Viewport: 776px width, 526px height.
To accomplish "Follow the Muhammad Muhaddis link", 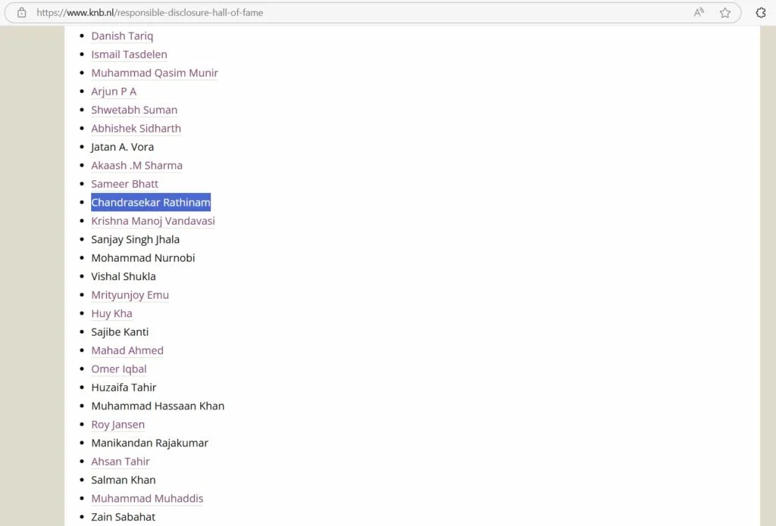I will (x=147, y=499).
